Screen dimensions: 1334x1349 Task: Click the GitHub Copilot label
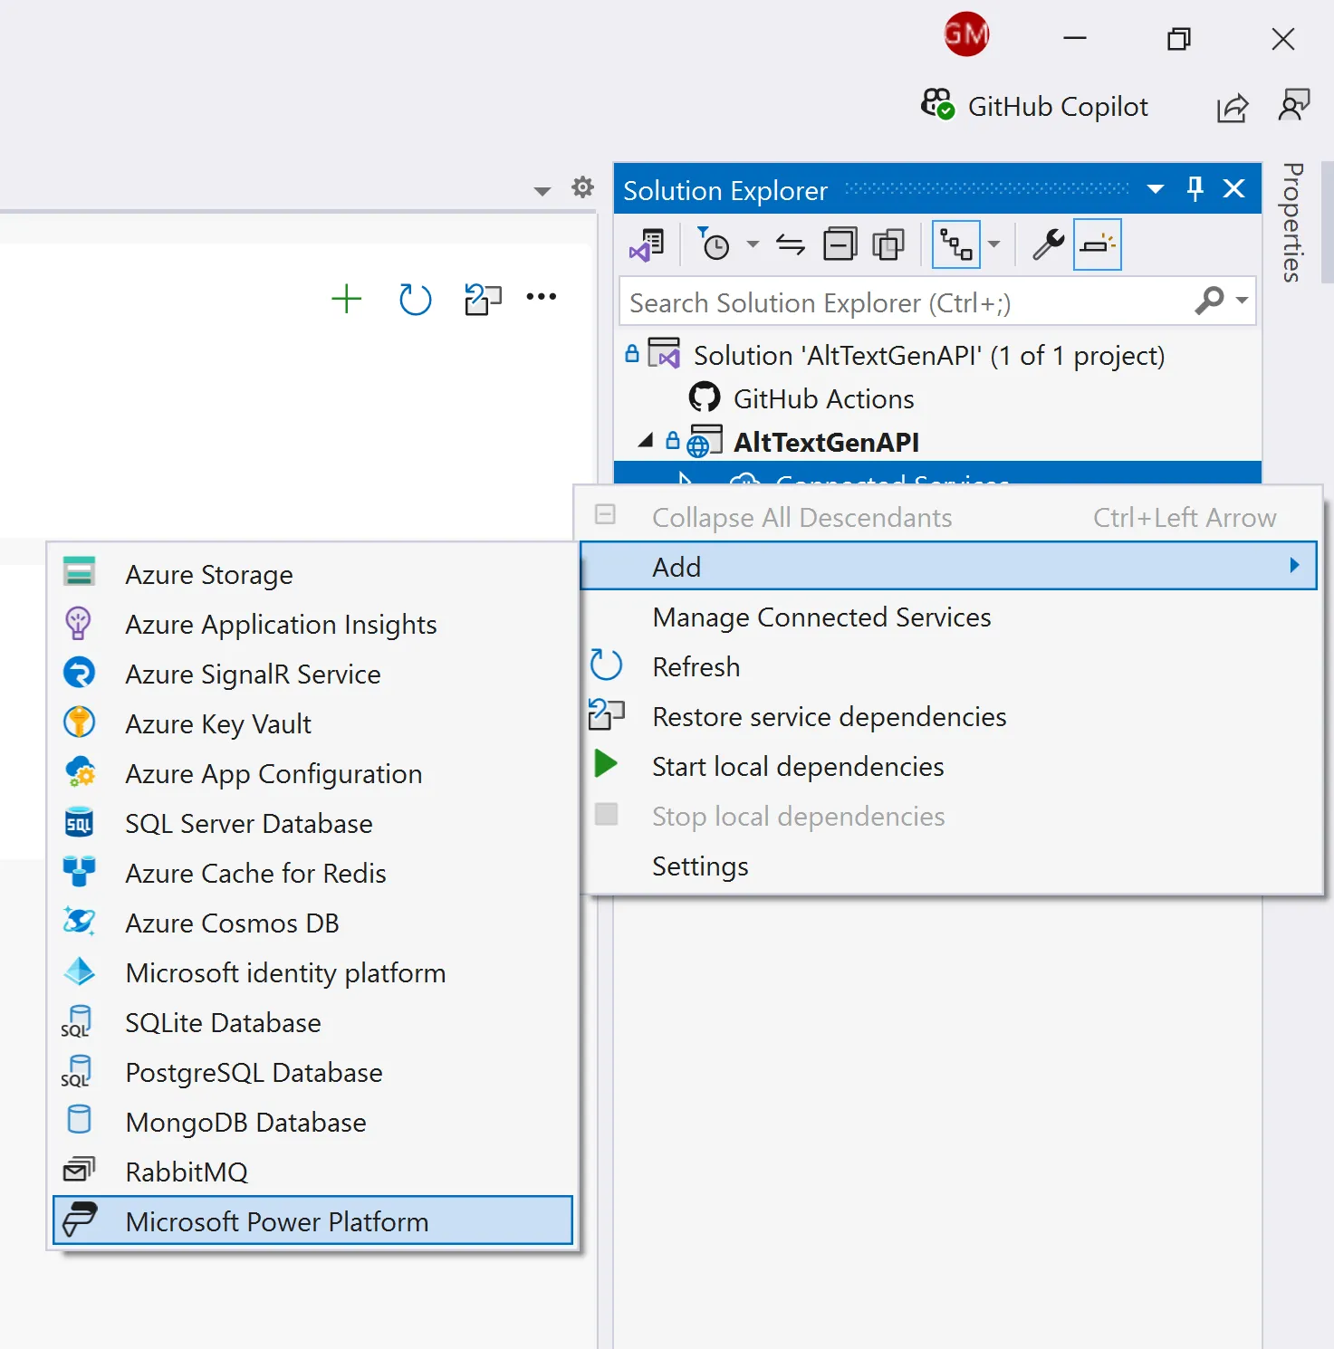[1058, 107]
